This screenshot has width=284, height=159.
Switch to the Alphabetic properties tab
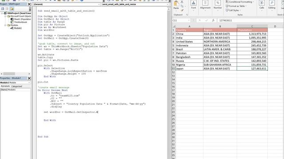(5, 86)
